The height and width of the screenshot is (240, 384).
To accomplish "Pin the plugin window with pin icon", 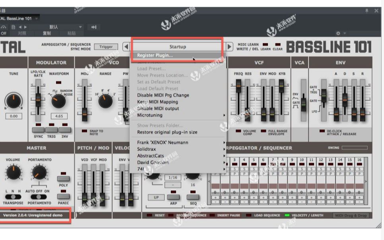I will [x=367, y=11].
